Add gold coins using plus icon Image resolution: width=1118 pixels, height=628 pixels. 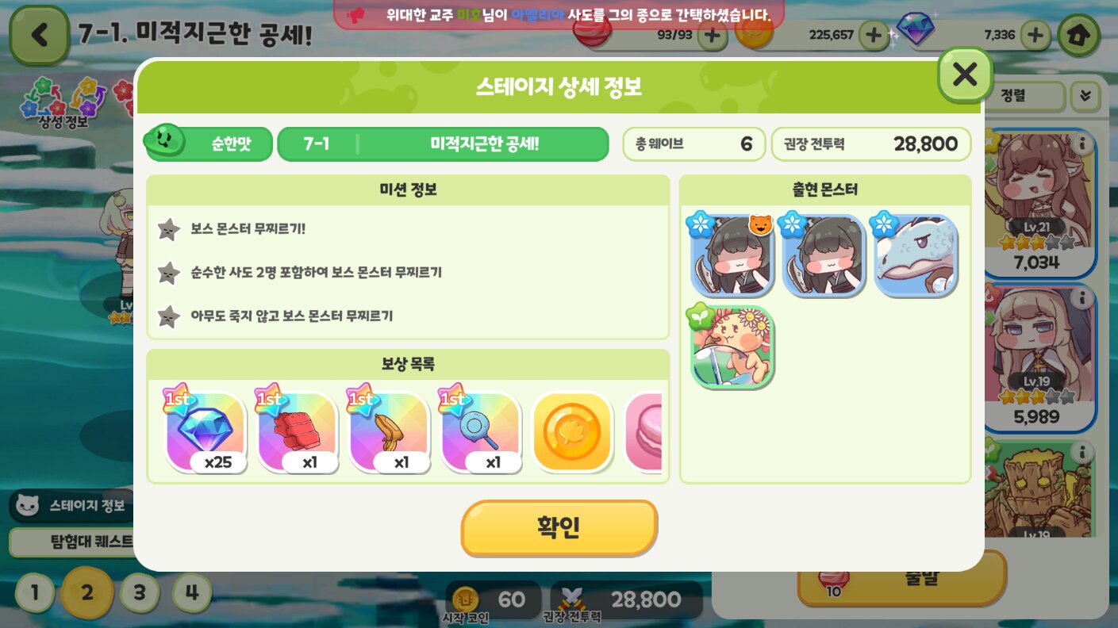coord(874,35)
